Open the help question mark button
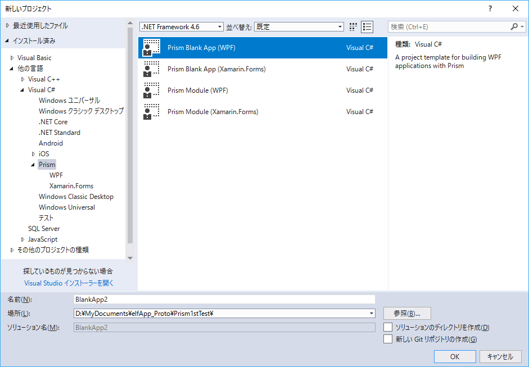This screenshot has height=367, width=529. 490,9
